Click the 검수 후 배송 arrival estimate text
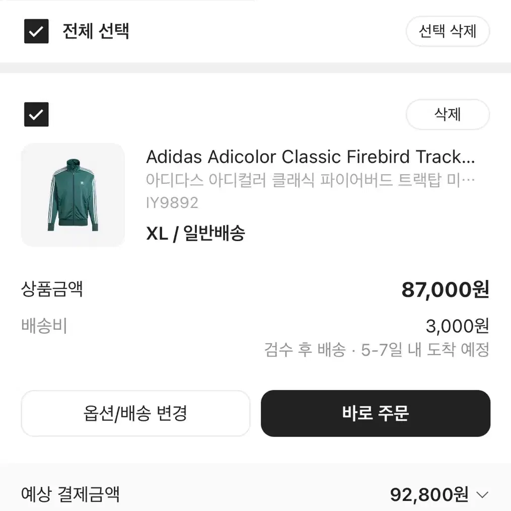Viewport: 511px width, 511px height. click(377, 350)
